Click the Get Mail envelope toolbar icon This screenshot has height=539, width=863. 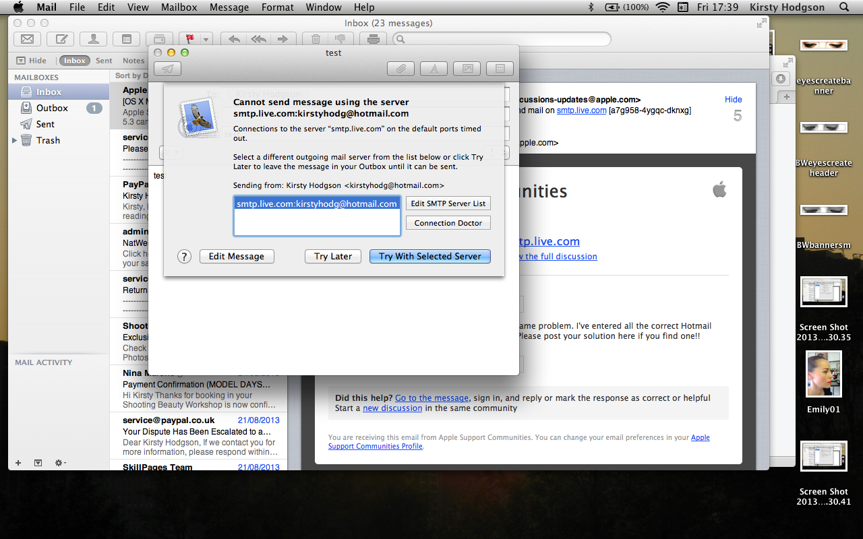point(27,39)
